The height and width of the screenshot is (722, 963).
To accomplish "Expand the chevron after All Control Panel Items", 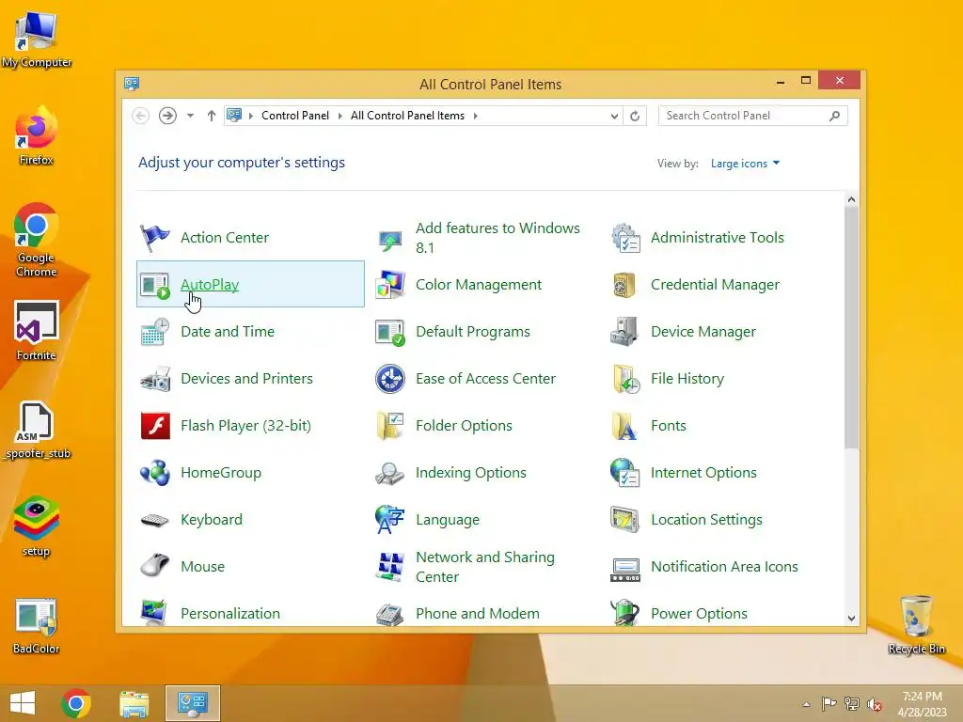I will [x=475, y=116].
